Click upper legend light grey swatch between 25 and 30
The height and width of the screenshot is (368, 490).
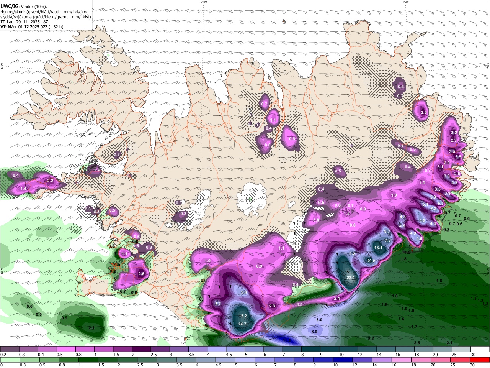click(462, 349)
